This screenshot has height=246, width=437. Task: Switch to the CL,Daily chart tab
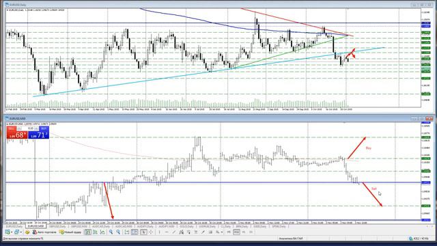click(x=225, y=226)
